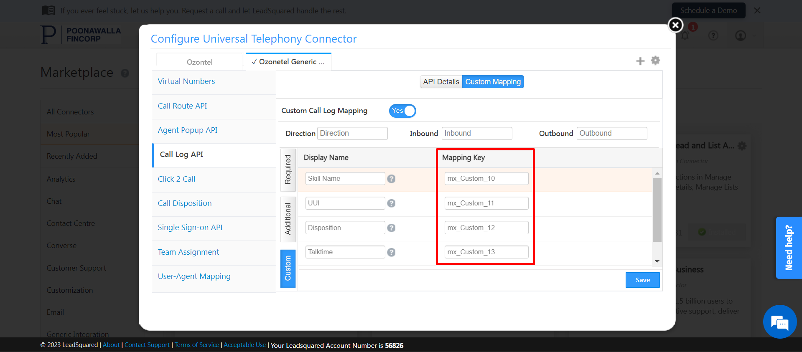This screenshot has width=802, height=352.
Task: Click the Talktime display name field
Action: (345, 252)
